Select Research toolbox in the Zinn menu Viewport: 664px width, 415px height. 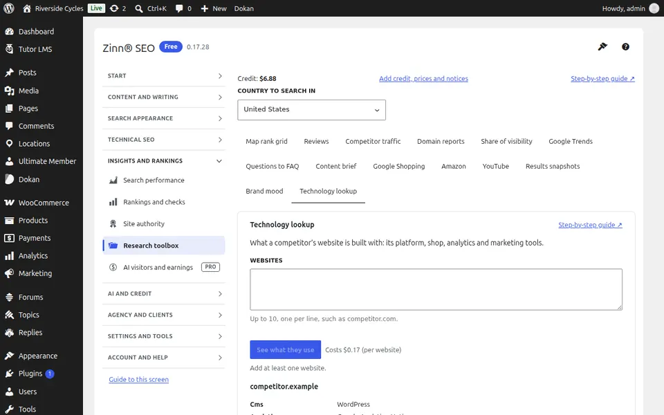(x=164, y=246)
